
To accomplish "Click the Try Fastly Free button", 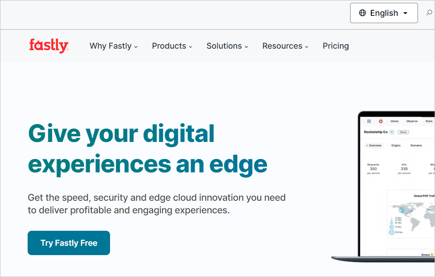I will (x=69, y=243).
